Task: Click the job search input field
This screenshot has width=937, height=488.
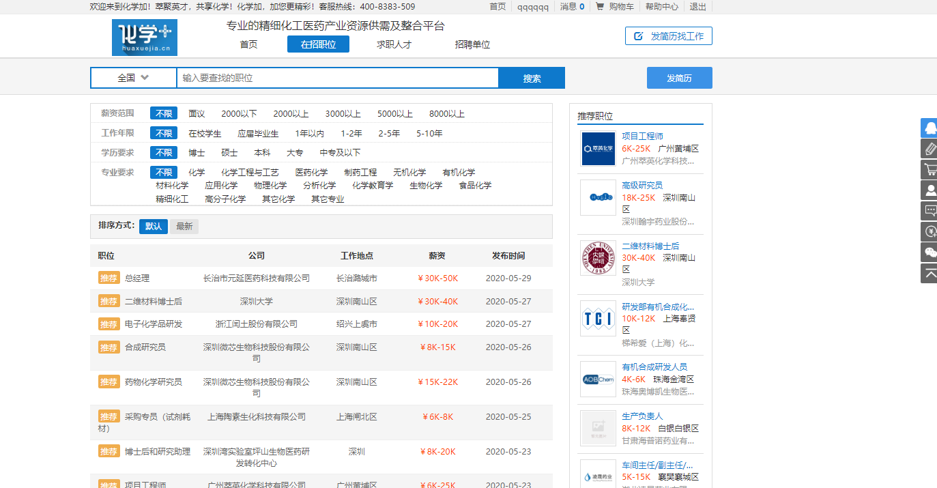Action: 337,78
